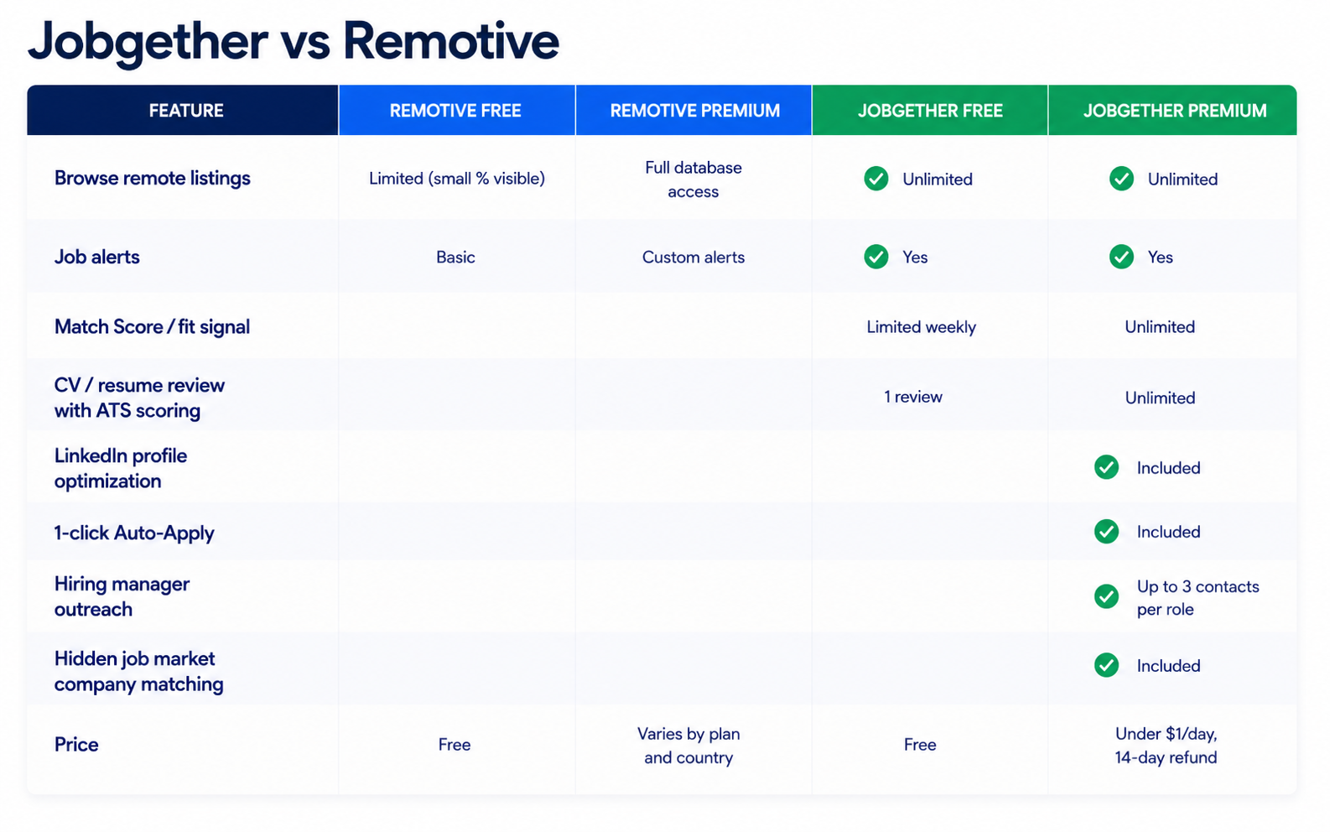Click the Limited weekly cell

(922, 326)
